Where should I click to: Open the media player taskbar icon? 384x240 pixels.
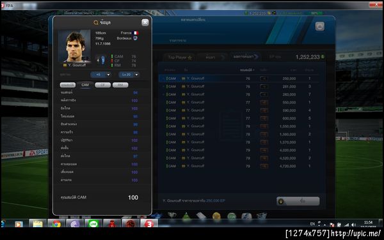pyautogui.click(x=19, y=224)
